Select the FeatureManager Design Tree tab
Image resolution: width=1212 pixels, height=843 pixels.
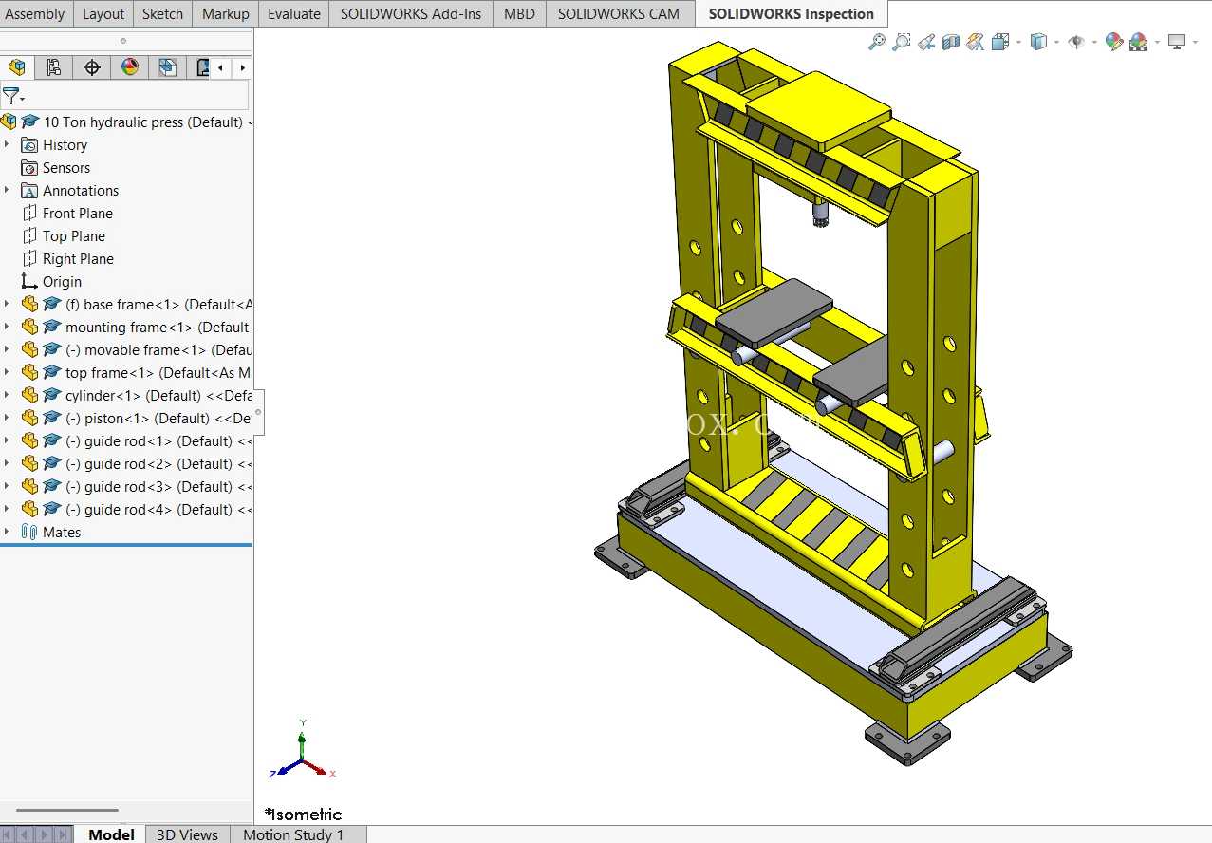[16, 67]
